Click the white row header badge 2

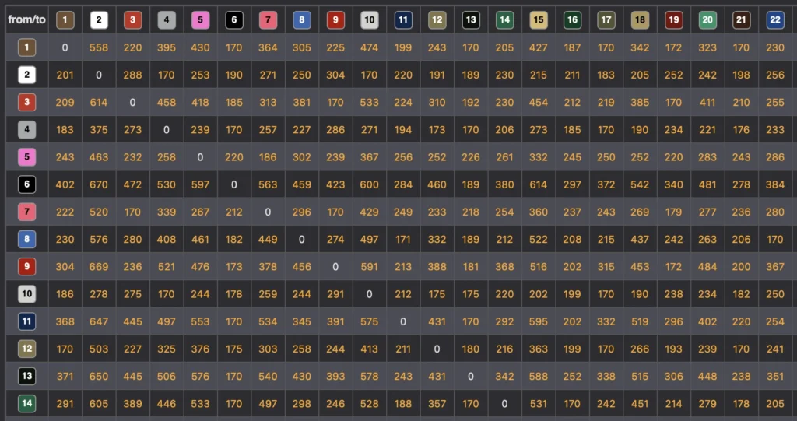(x=27, y=75)
